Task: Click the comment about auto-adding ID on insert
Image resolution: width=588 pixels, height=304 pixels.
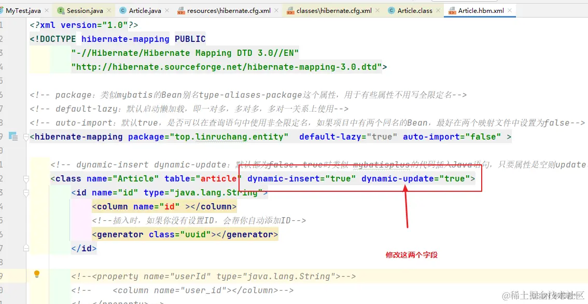Action: coord(199,220)
